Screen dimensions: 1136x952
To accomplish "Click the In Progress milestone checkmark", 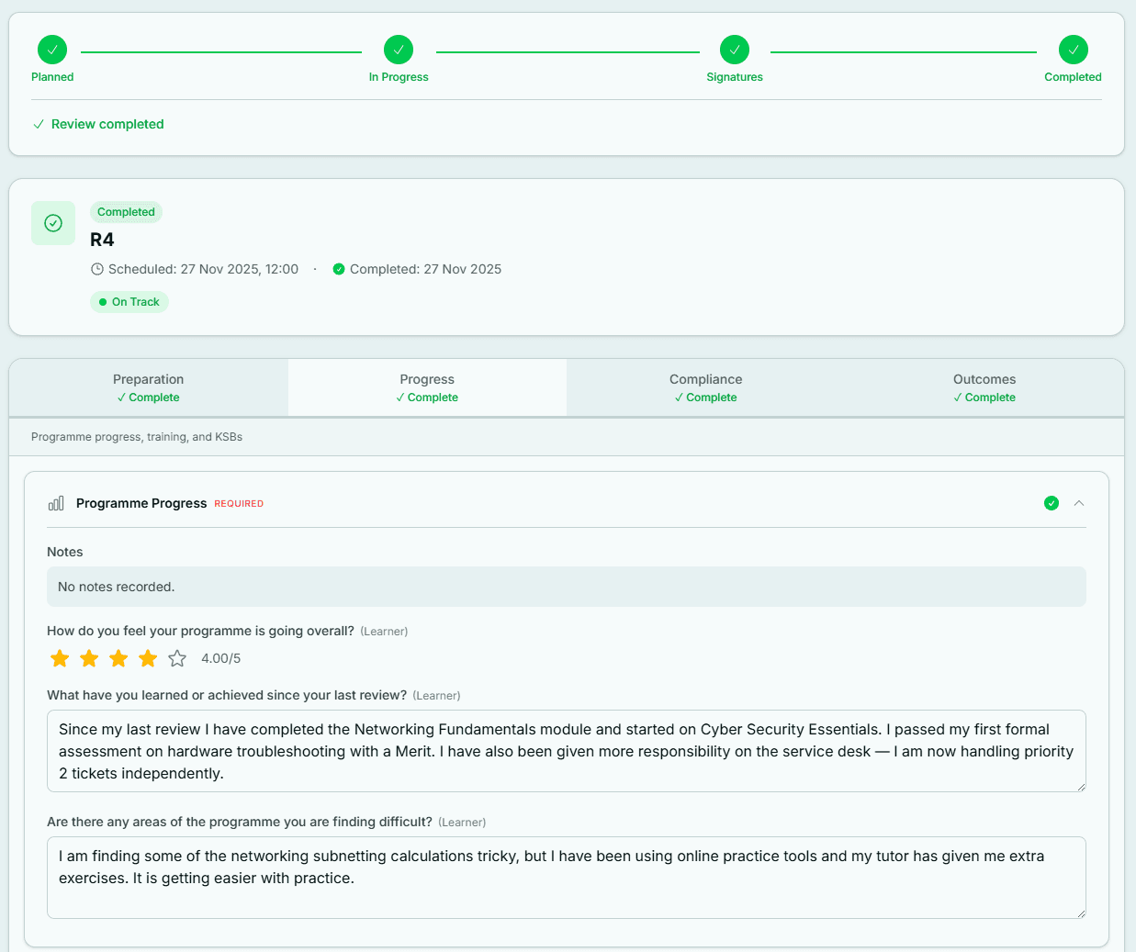I will 399,50.
